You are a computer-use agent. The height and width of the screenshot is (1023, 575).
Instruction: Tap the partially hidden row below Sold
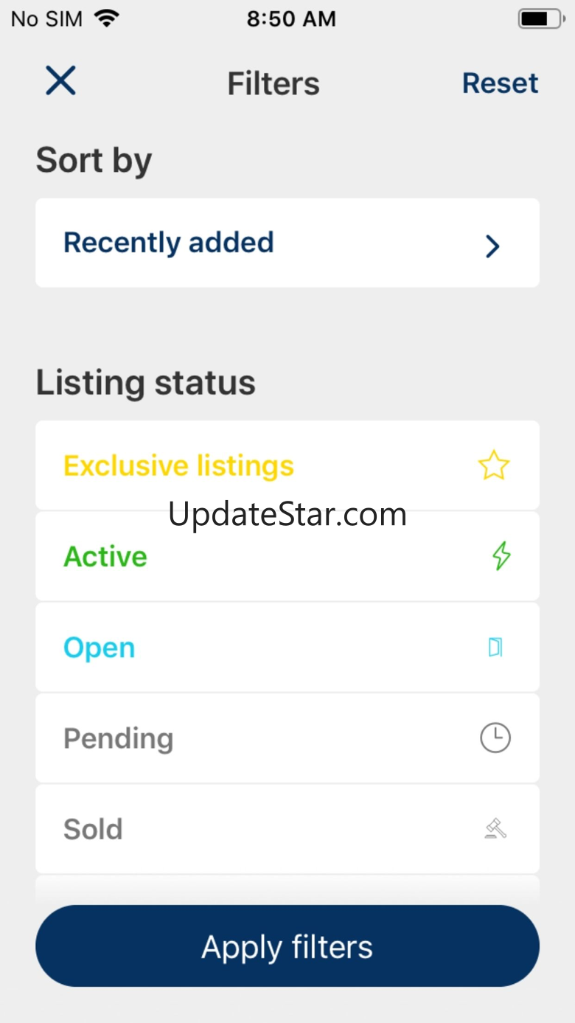pyautogui.click(x=287, y=890)
